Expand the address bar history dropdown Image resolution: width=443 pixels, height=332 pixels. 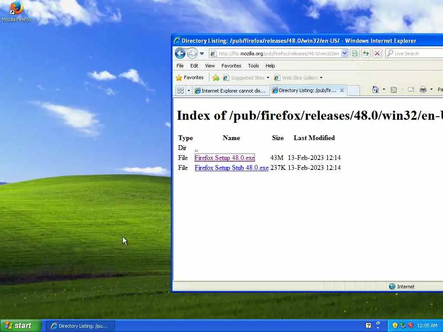[344, 53]
